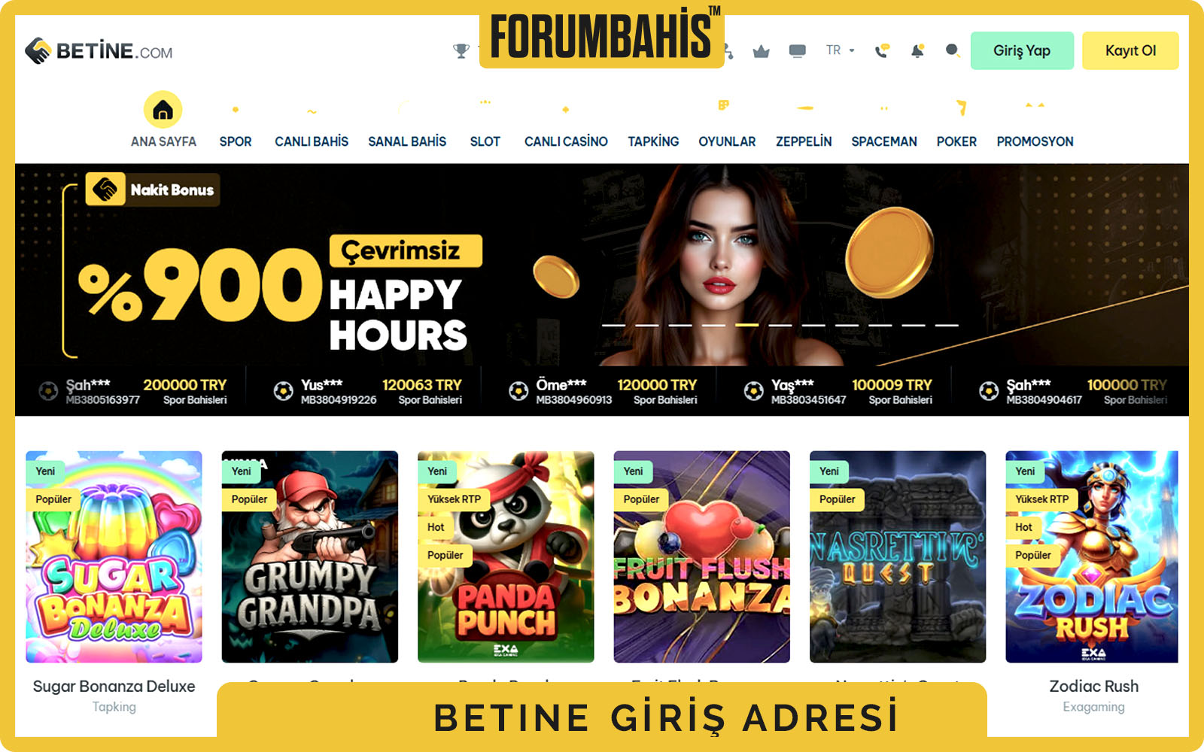Open the notifications bell icon
The height and width of the screenshot is (752, 1204).
pos(917,51)
